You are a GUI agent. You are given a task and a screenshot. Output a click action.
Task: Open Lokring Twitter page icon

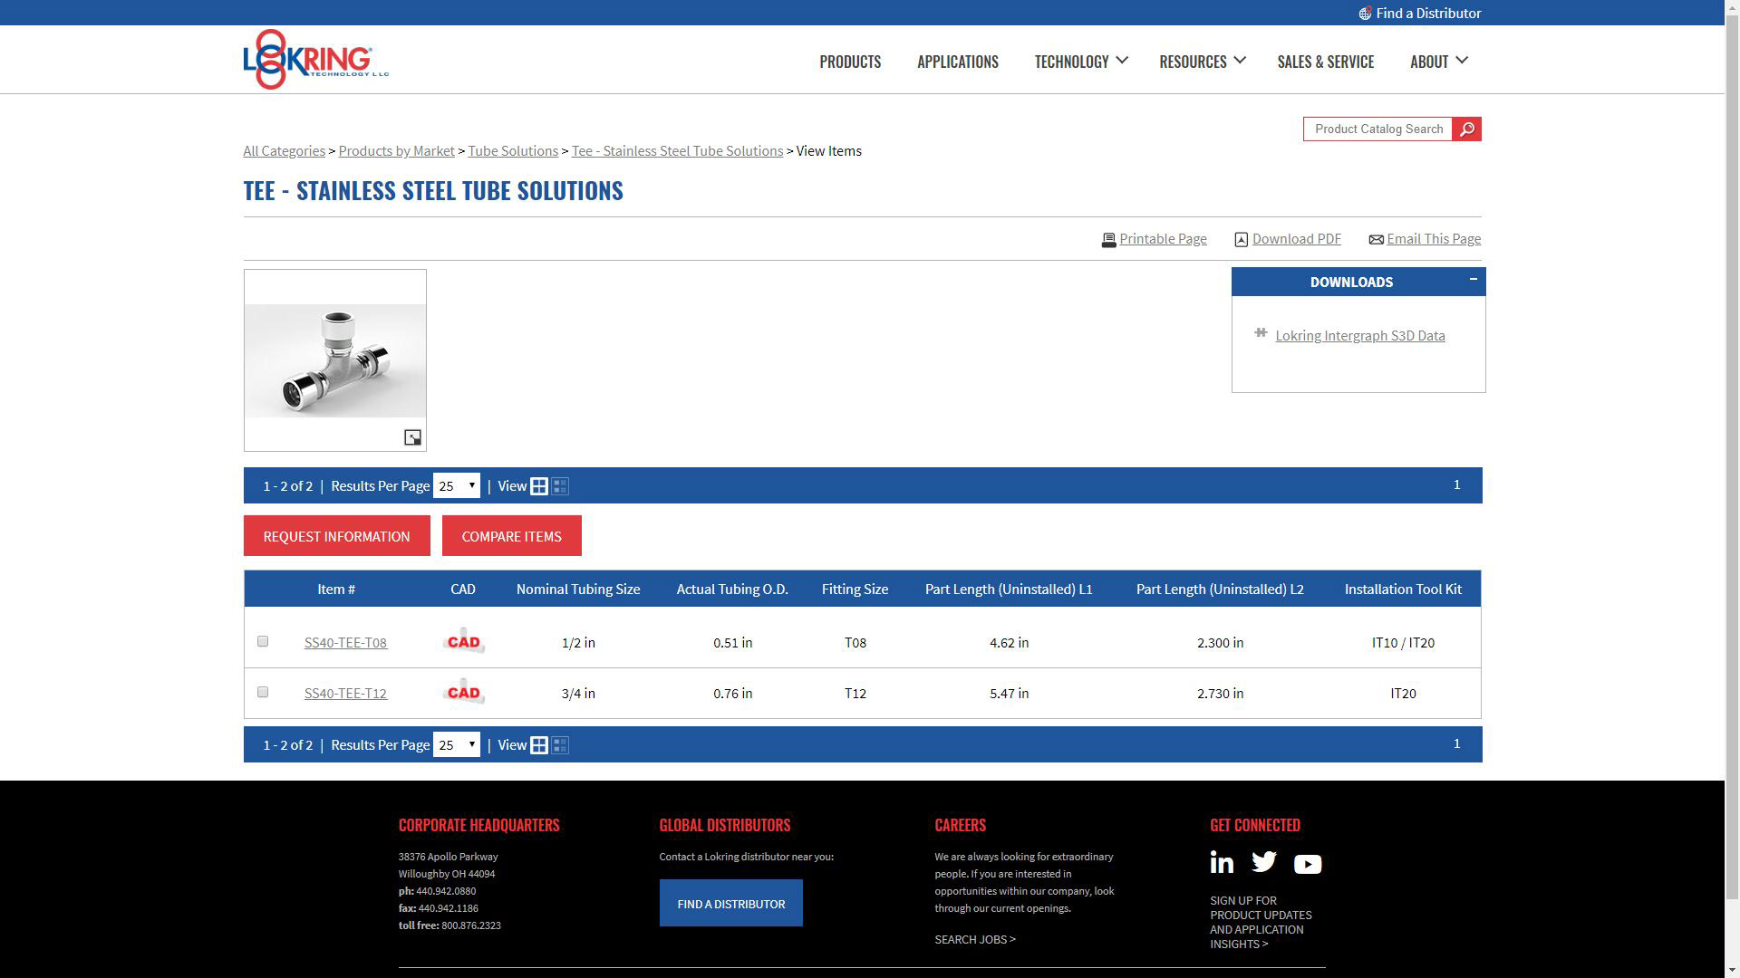(1263, 862)
